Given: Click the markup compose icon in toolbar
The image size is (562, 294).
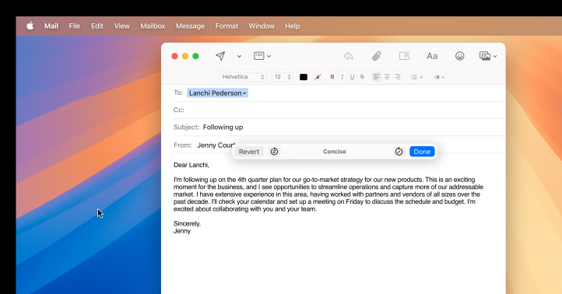Looking at the screenshot, I should point(404,56).
